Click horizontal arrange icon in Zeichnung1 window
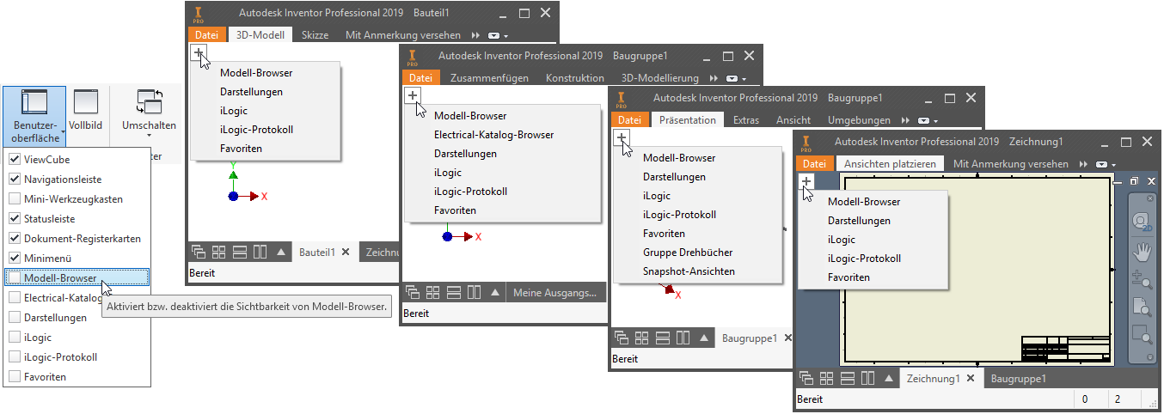This screenshot has height=414, width=1164. point(847,378)
